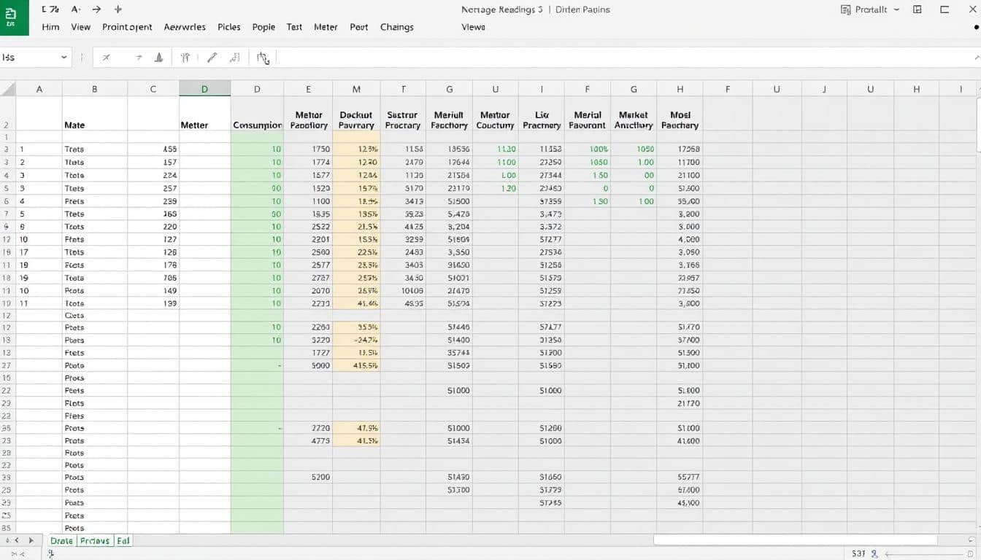The height and width of the screenshot is (560, 981).
Task: Click the Protallt document icon
Action: click(845, 9)
